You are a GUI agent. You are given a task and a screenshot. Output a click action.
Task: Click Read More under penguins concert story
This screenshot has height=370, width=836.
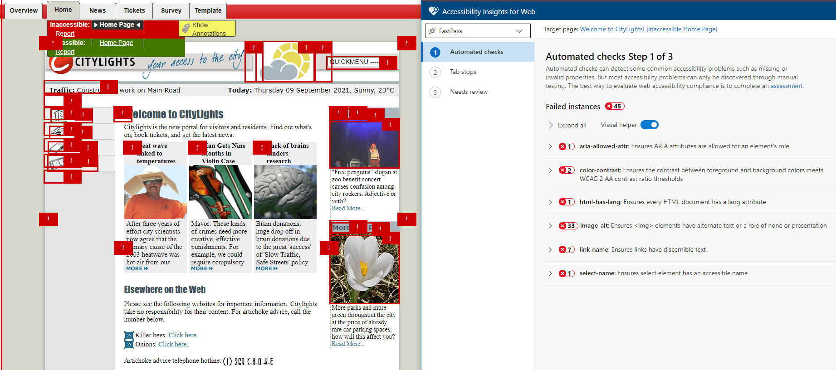point(348,209)
